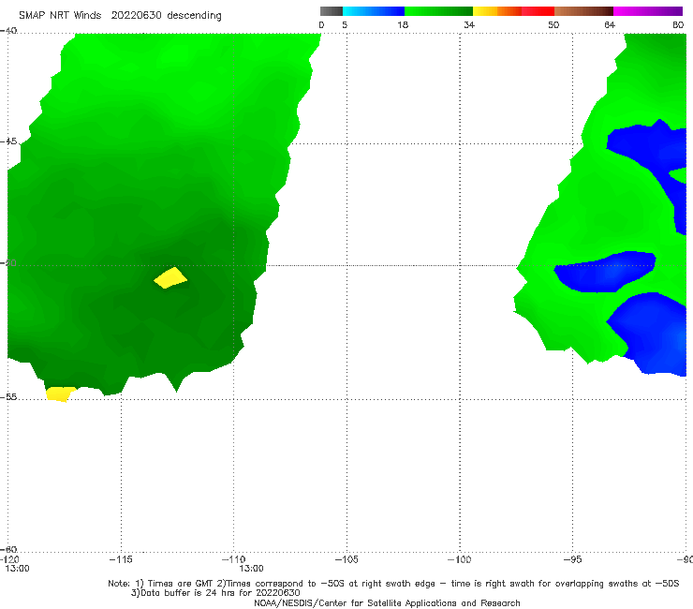Viewport: 693px width, 609px height.
Task: Click the longitude label "-105"
Action: pos(346,560)
